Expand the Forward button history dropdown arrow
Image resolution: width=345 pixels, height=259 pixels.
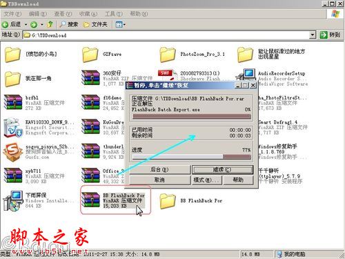(x=42, y=24)
